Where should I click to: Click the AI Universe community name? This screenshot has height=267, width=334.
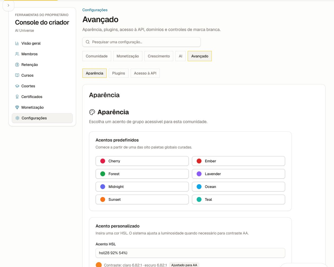tap(25, 30)
